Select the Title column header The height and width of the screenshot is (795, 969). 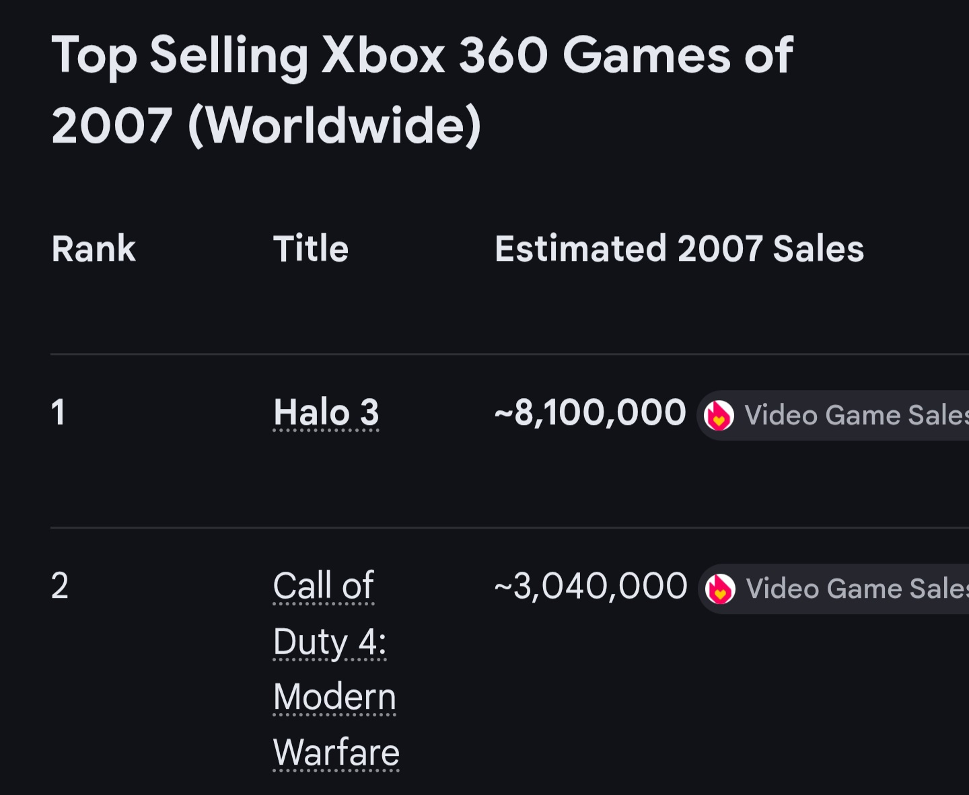(311, 249)
